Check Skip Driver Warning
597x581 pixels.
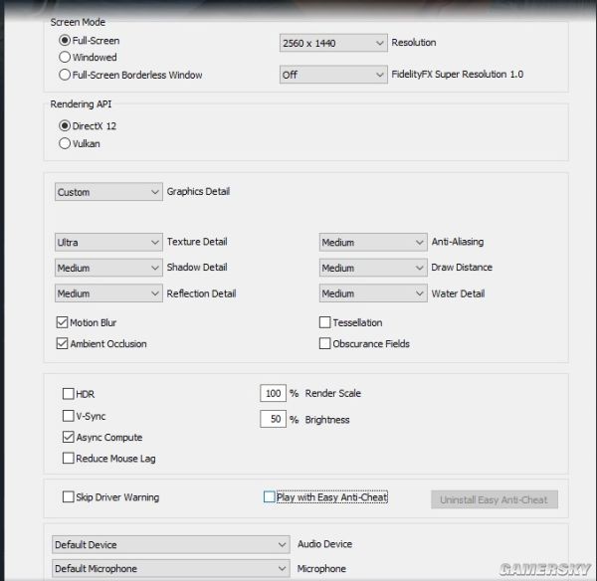68,496
